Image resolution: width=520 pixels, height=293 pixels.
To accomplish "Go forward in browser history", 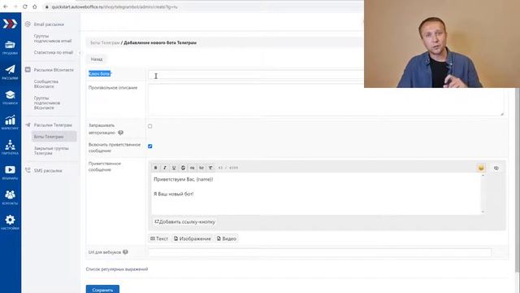I will (15, 7).
